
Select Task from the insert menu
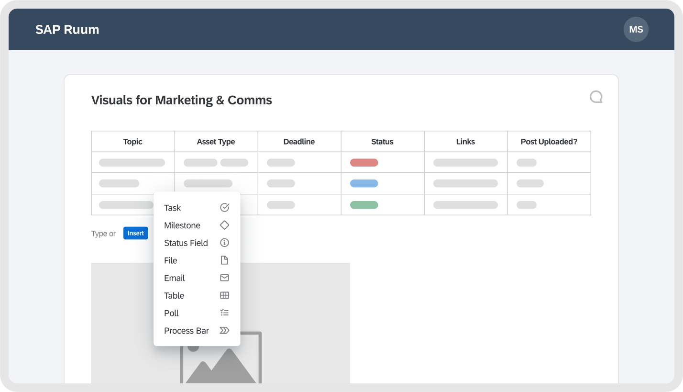pyautogui.click(x=173, y=208)
